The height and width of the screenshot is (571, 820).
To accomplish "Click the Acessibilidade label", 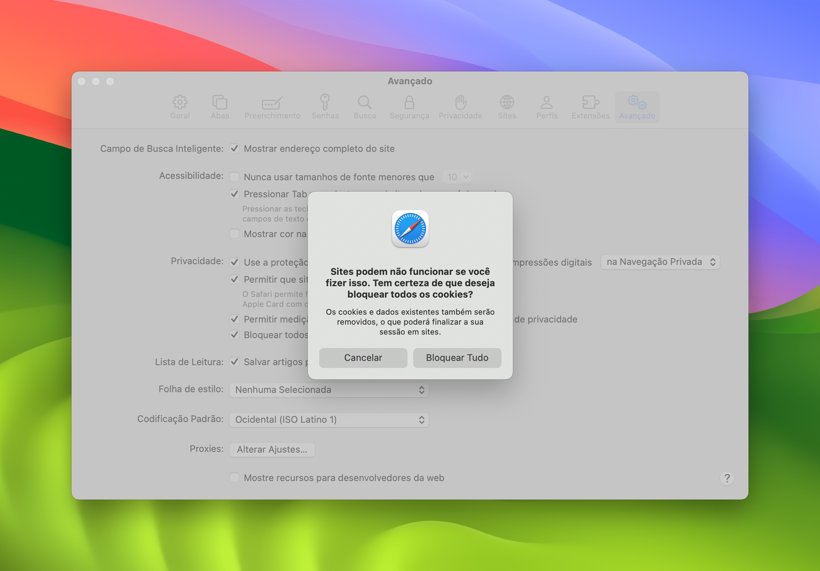I will [191, 176].
